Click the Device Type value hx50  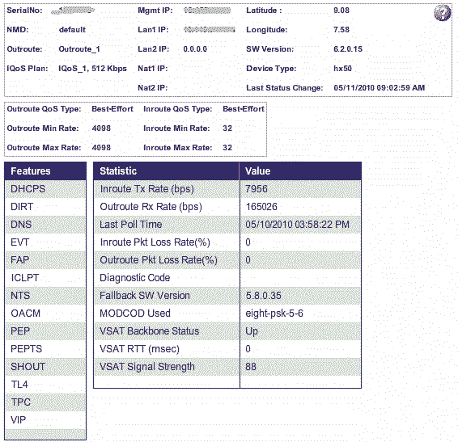click(x=342, y=69)
